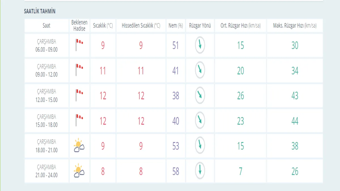
Task: Click the Ort. Rüzgar Hızı column header
Action: coord(240,25)
